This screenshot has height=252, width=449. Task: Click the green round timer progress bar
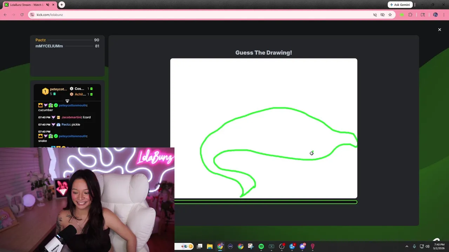(266, 202)
